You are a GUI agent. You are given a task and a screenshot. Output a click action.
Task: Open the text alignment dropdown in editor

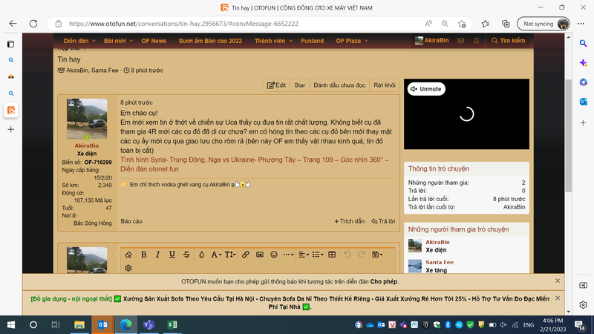[305, 255]
